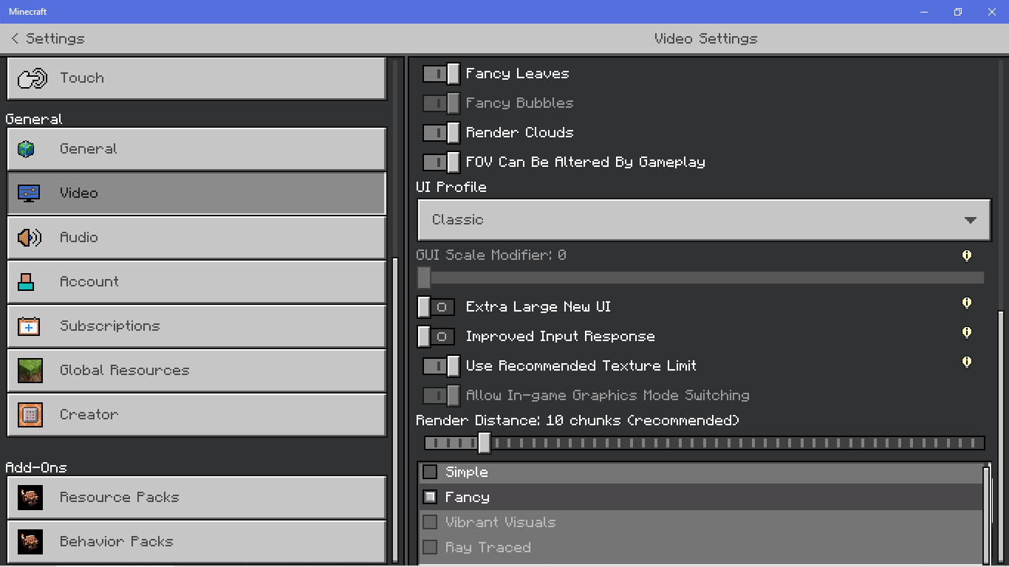Open the Touch settings section
This screenshot has width=1009, height=567.
coord(196,78)
